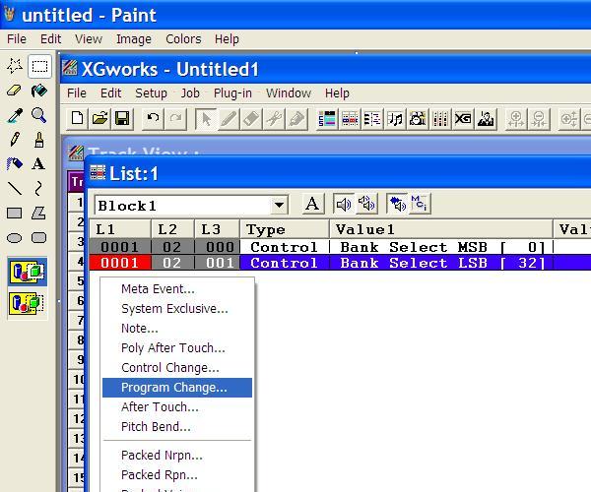Click the L1 column header

120,229
